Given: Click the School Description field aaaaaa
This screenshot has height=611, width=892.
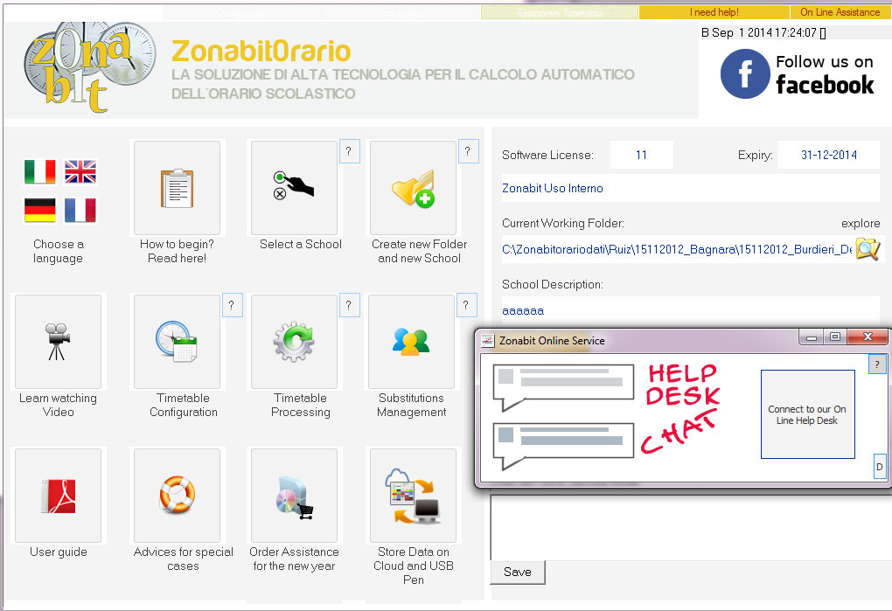Looking at the screenshot, I should [x=691, y=310].
